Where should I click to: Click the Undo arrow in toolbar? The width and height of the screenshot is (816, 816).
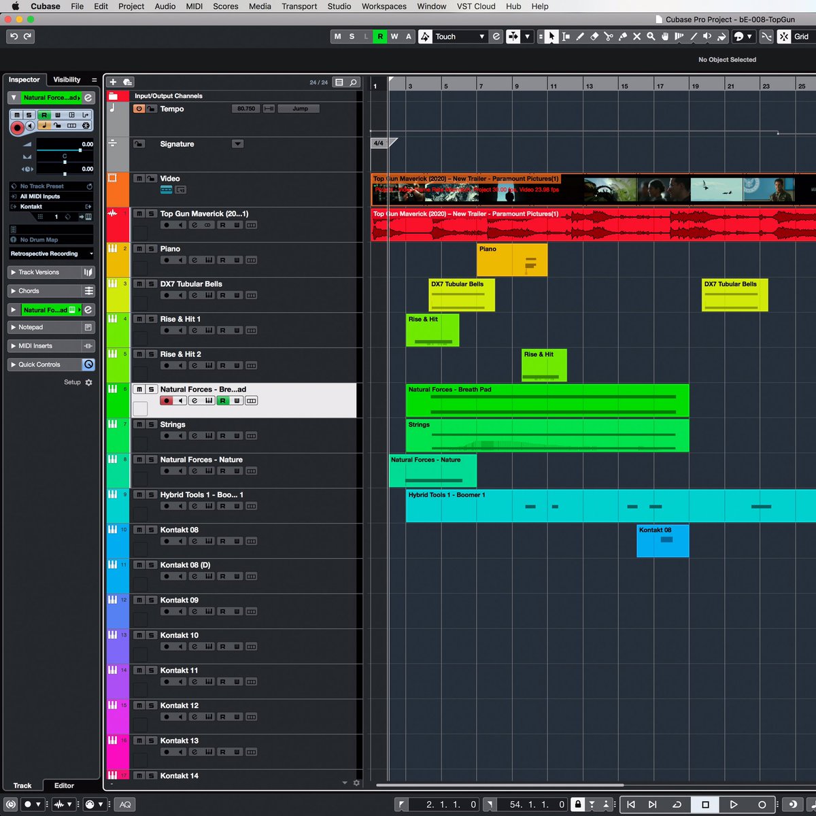coord(14,37)
